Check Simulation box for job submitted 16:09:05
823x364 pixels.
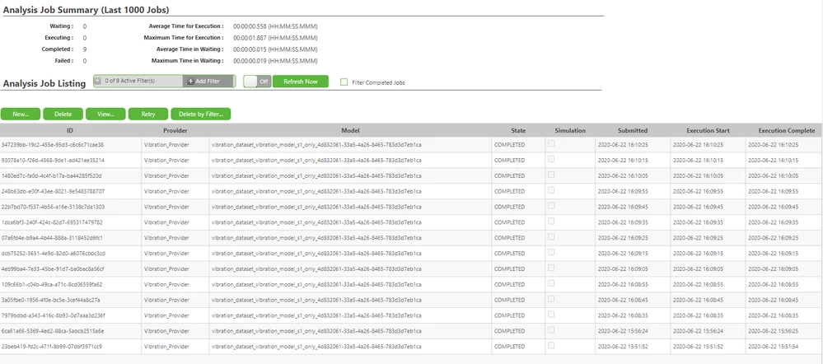pos(551,268)
